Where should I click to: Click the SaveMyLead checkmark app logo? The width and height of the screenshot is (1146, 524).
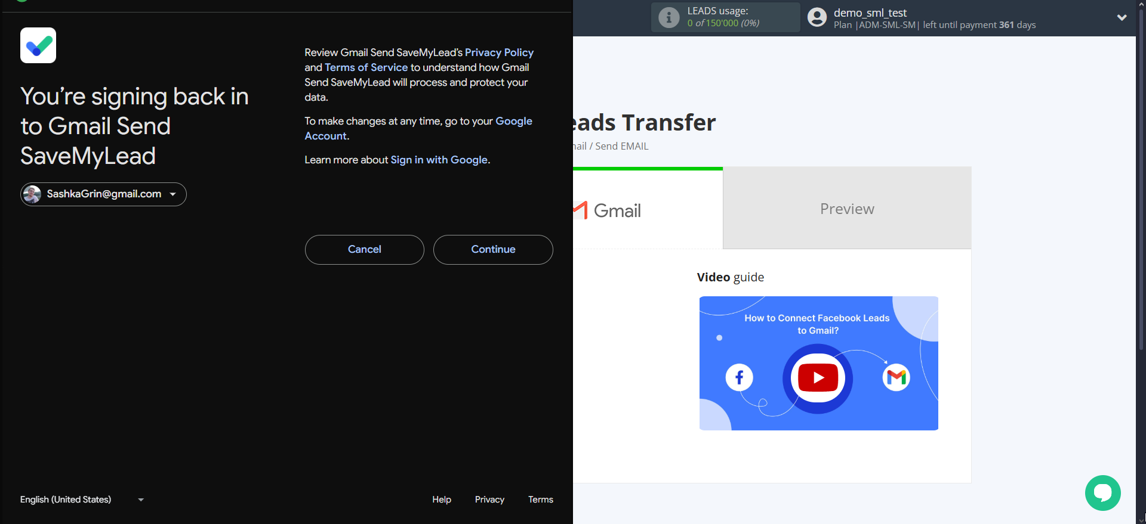click(x=38, y=45)
